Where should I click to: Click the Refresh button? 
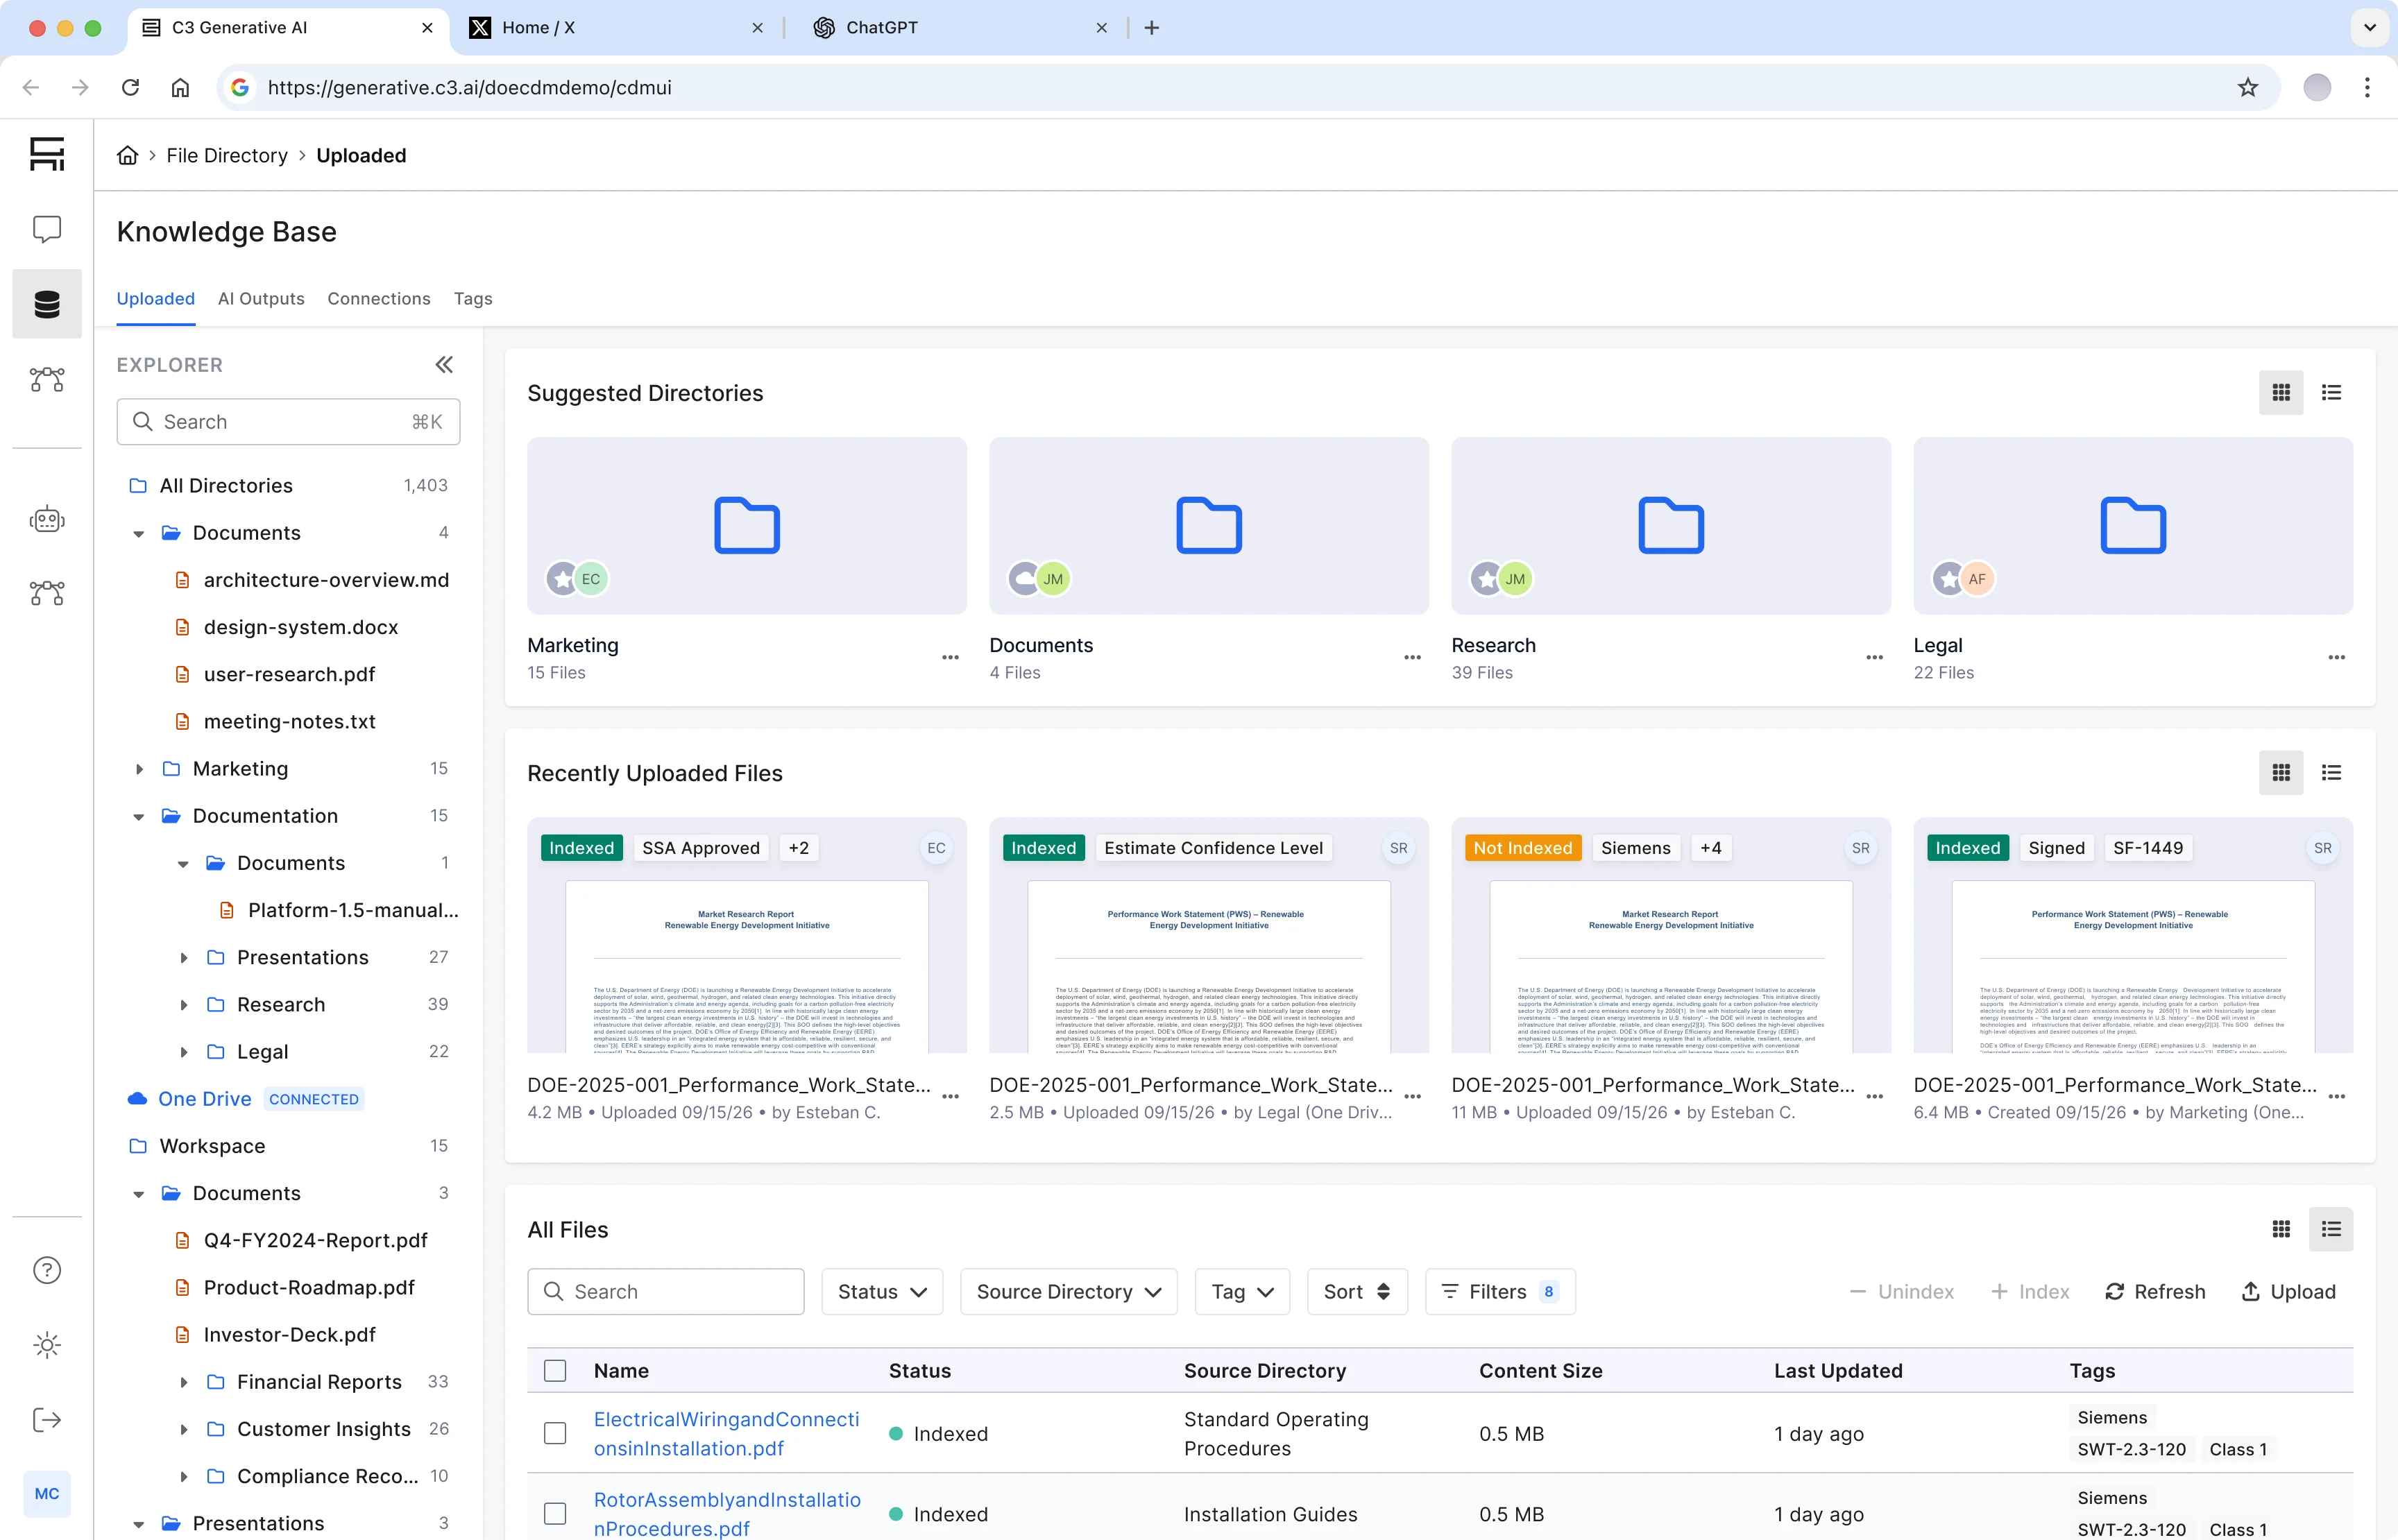click(x=2155, y=1292)
